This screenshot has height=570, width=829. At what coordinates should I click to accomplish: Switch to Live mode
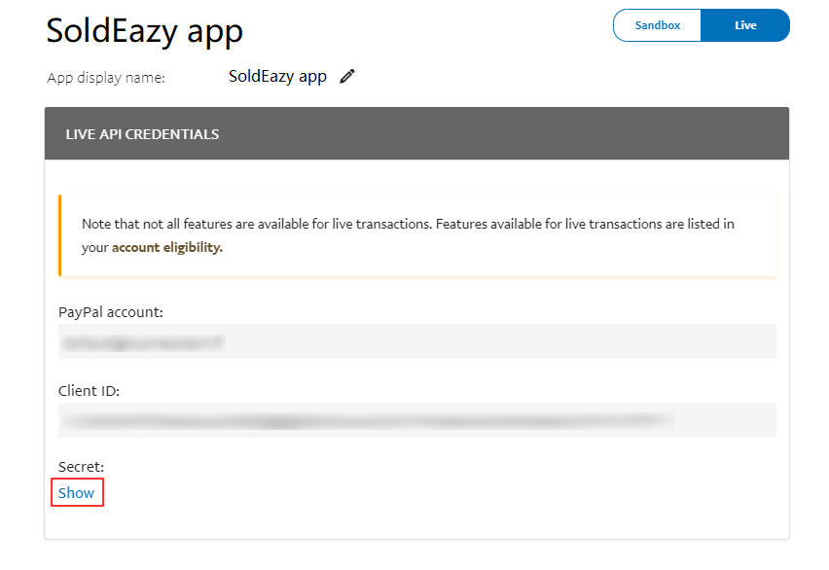click(745, 25)
